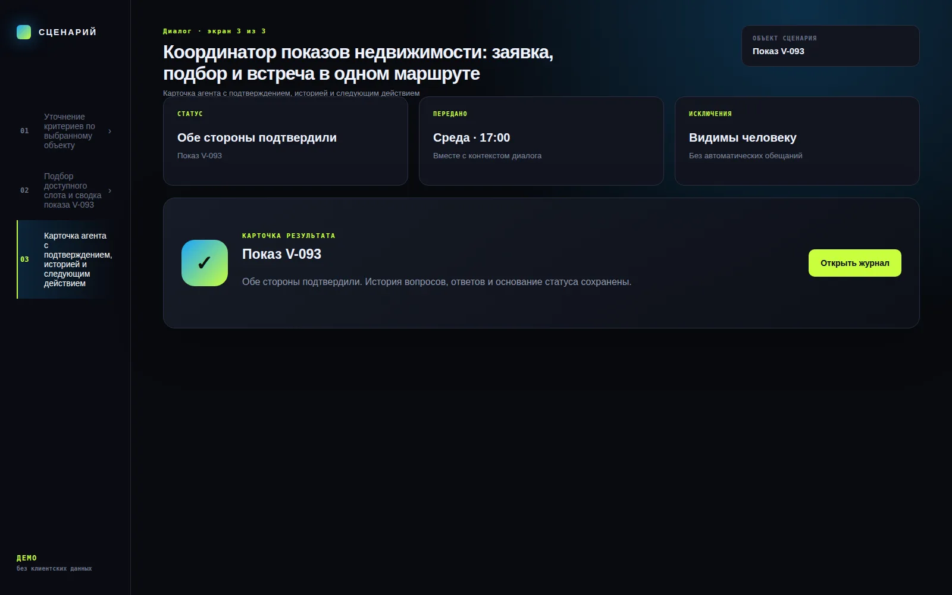Viewport: 952px width, 595px height.
Task: Click the Без автоматических обещаний text
Action: click(x=746, y=156)
